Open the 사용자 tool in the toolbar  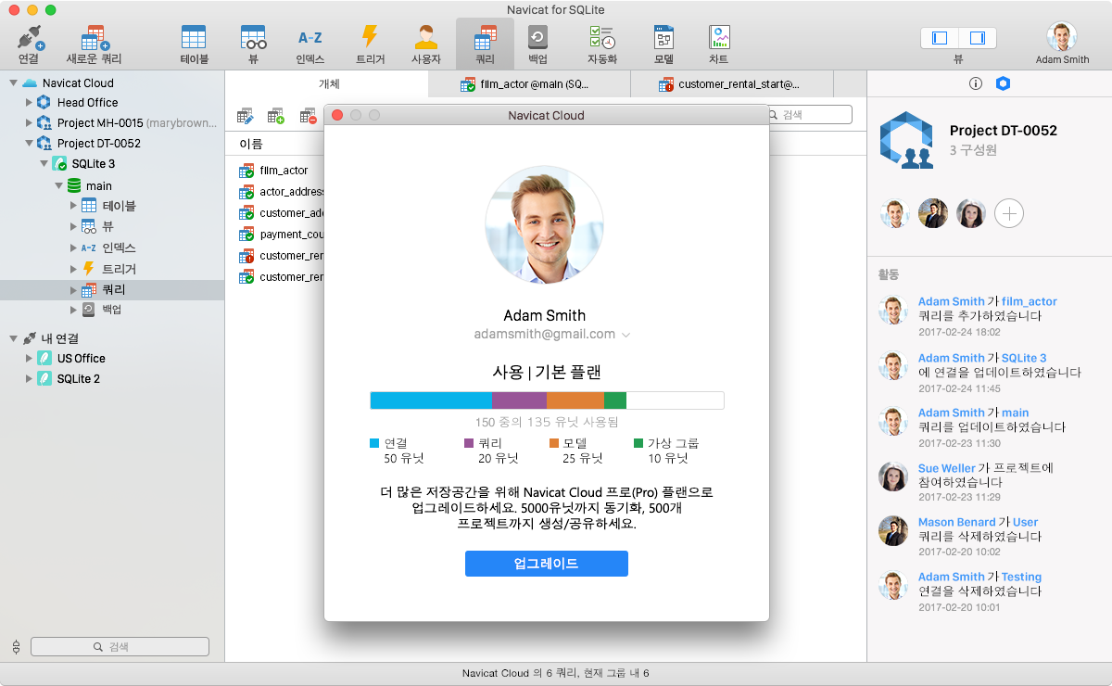tap(424, 42)
